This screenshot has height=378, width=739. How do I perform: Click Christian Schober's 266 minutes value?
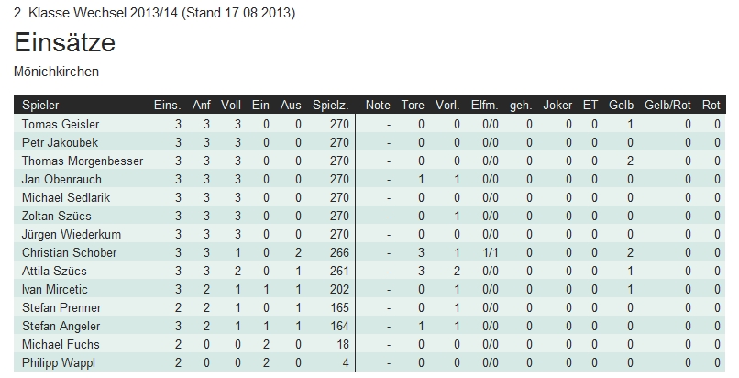click(339, 252)
